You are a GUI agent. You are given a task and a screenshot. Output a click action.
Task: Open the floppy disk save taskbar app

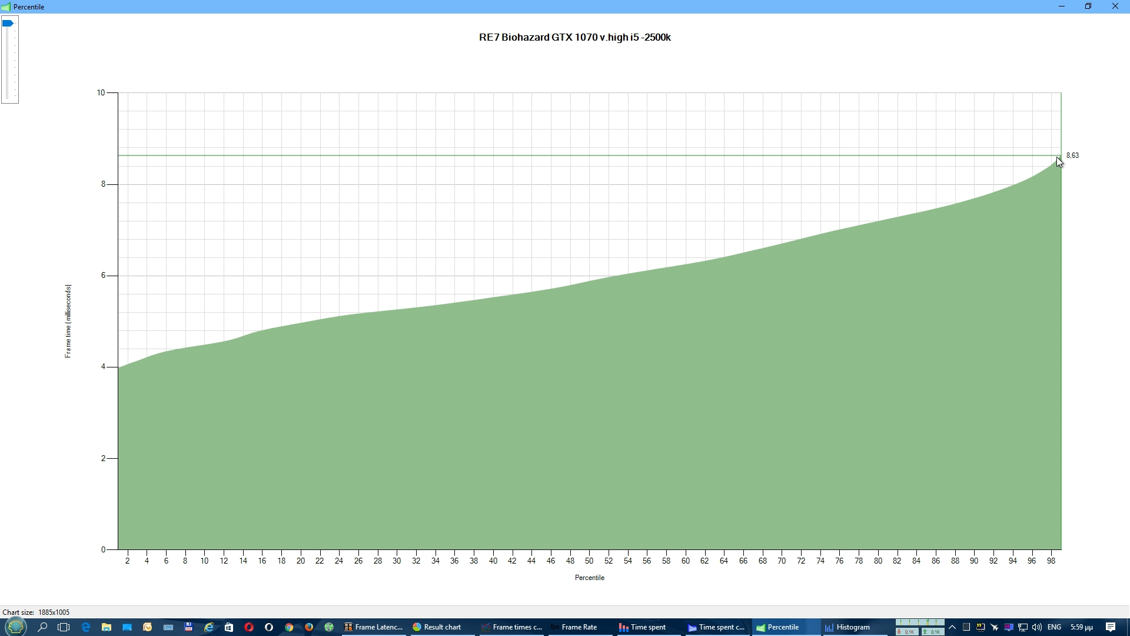coord(188,627)
